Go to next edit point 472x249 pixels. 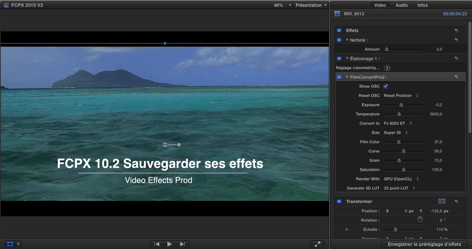coord(182,244)
